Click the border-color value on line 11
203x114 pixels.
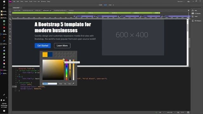point(37,89)
